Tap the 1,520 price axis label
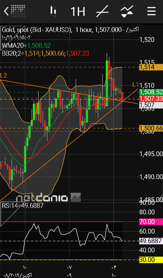The image size is (163, 278). 147,40
